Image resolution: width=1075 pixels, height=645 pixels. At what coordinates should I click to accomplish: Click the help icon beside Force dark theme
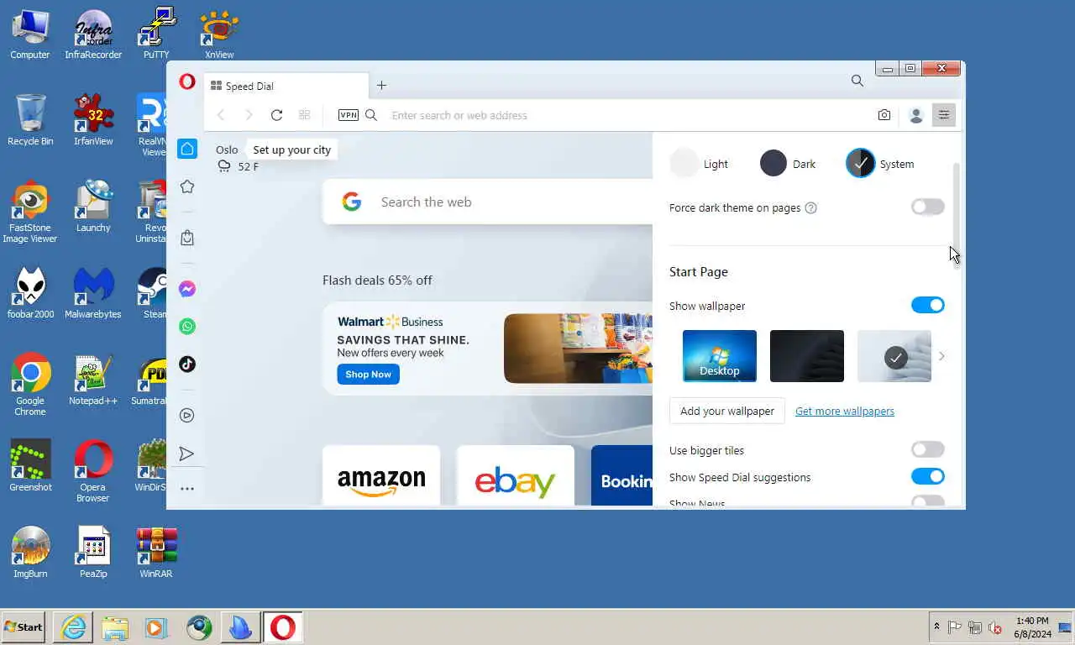point(810,207)
